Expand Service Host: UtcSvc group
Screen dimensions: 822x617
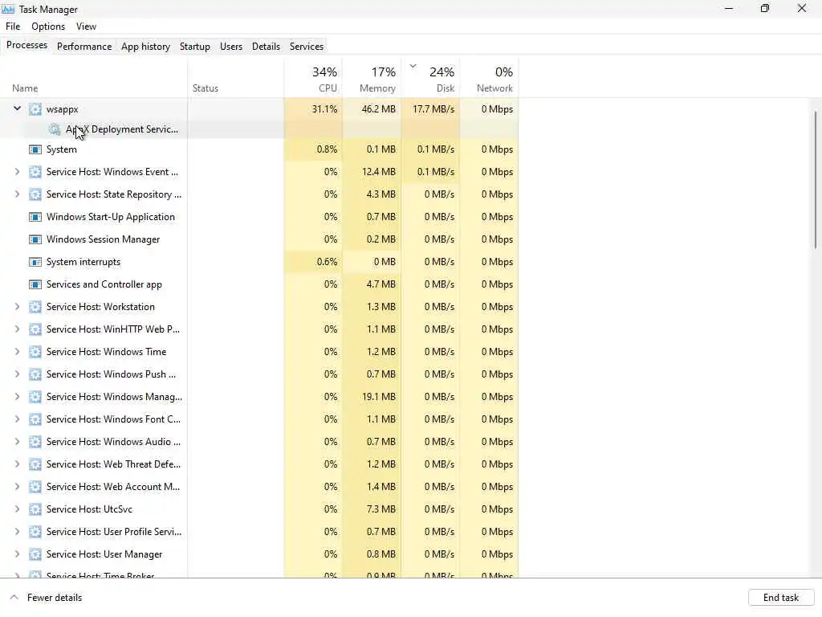click(17, 509)
